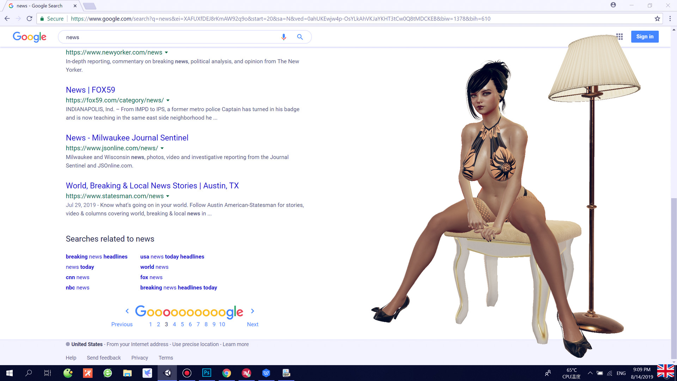677x381 pixels.
Task: Click the battery icon in the system tray
Action: pyautogui.click(x=599, y=373)
